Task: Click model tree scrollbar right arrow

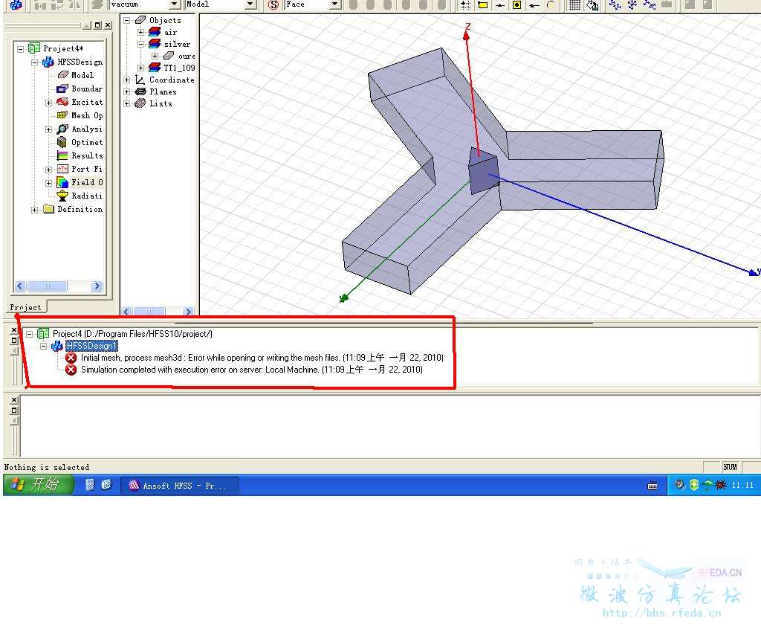Action: point(188,312)
